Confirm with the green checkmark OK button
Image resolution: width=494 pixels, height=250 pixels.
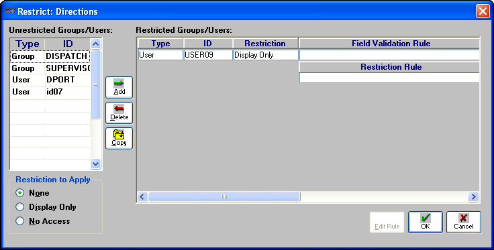(426, 222)
